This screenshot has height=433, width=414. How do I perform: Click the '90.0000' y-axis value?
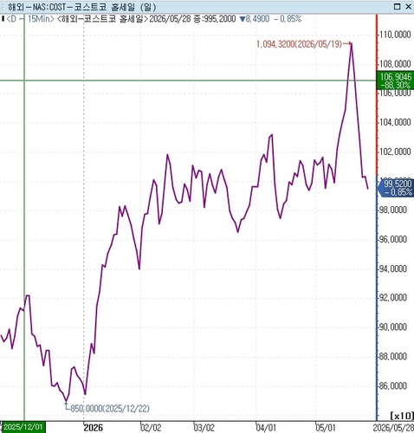(393, 327)
